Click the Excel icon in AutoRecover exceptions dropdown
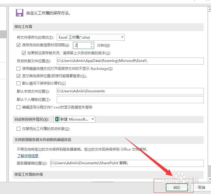This screenshot has width=211, height=194. pyautogui.click(x=58, y=119)
